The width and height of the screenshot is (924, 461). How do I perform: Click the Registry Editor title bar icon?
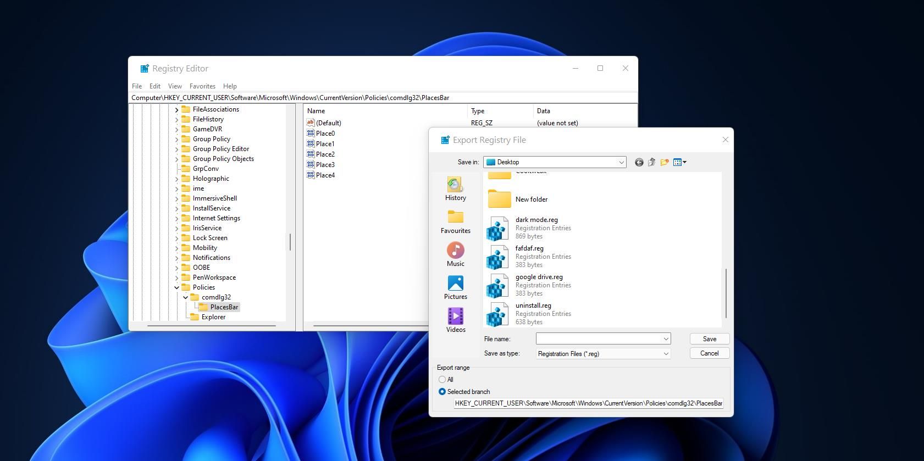(x=145, y=69)
